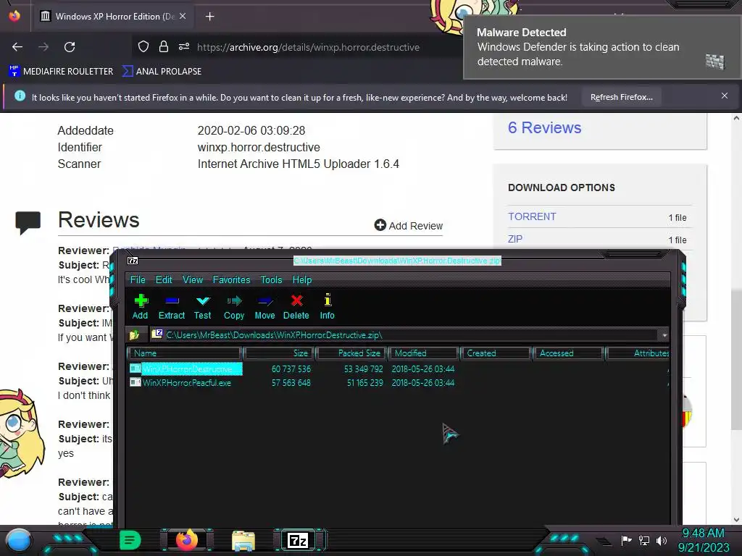This screenshot has height=556, width=742.
Task: Click size value 60 737 536
Action: (x=291, y=368)
